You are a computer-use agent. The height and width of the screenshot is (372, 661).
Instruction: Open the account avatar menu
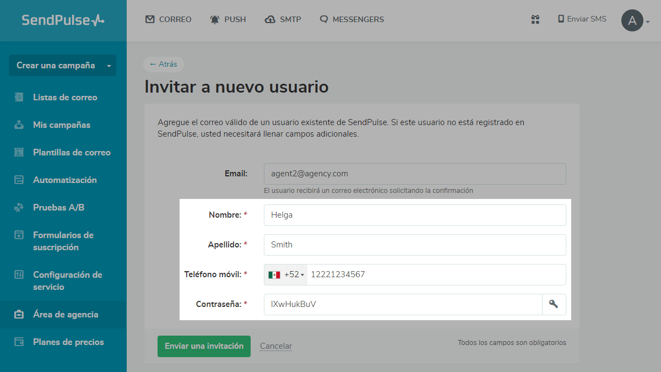(x=635, y=21)
